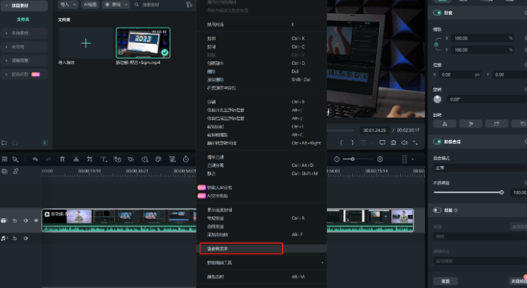Click the undo arrow in timeline toolbar
Screen dimensions: 527x288
tap(35, 159)
